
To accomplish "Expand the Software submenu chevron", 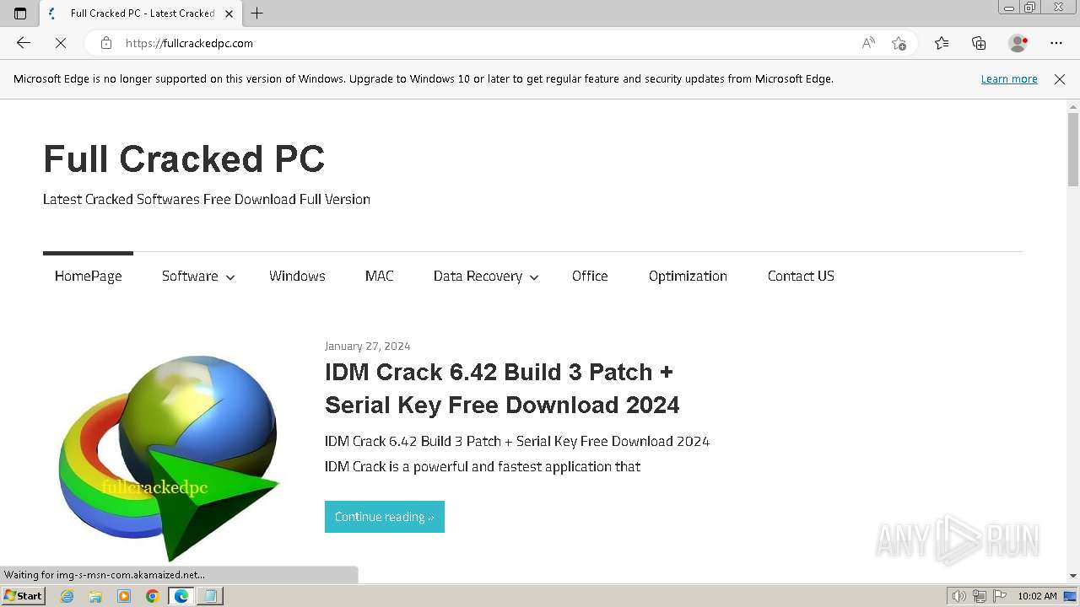I will click(230, 277).
